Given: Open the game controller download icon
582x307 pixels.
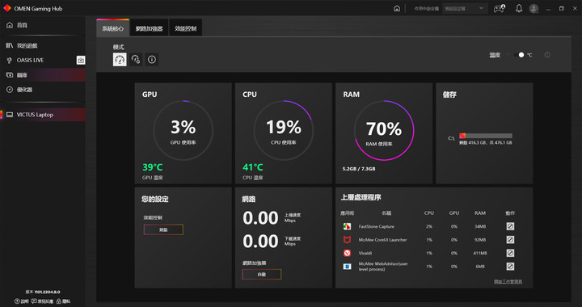Looking at the screenshot, I should [x=499, y=9].
